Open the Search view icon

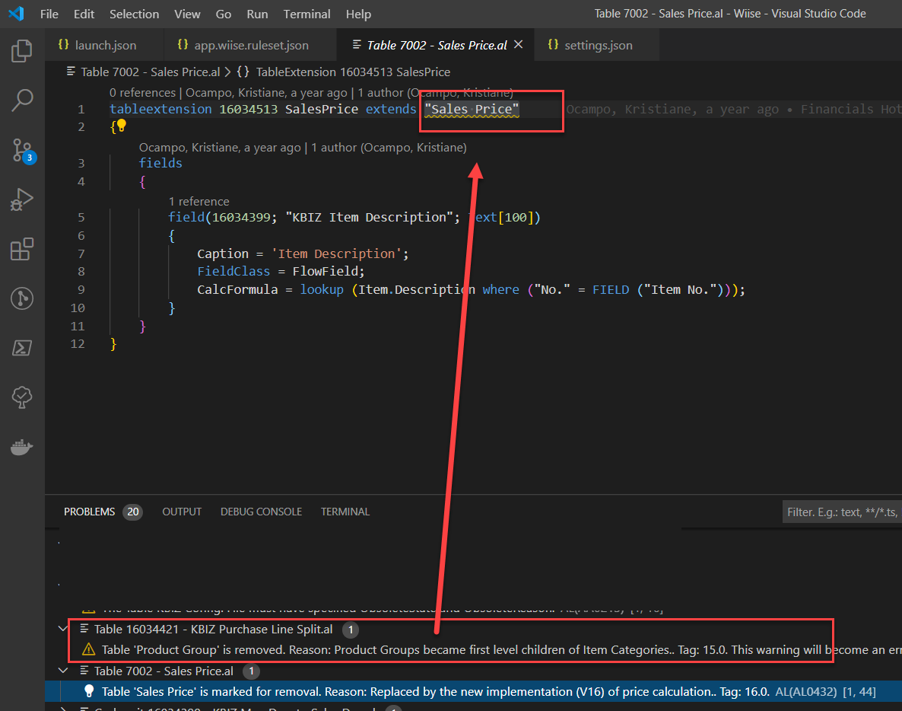22,100
